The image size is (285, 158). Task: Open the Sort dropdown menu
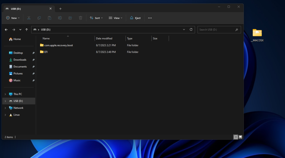[96, 18]
